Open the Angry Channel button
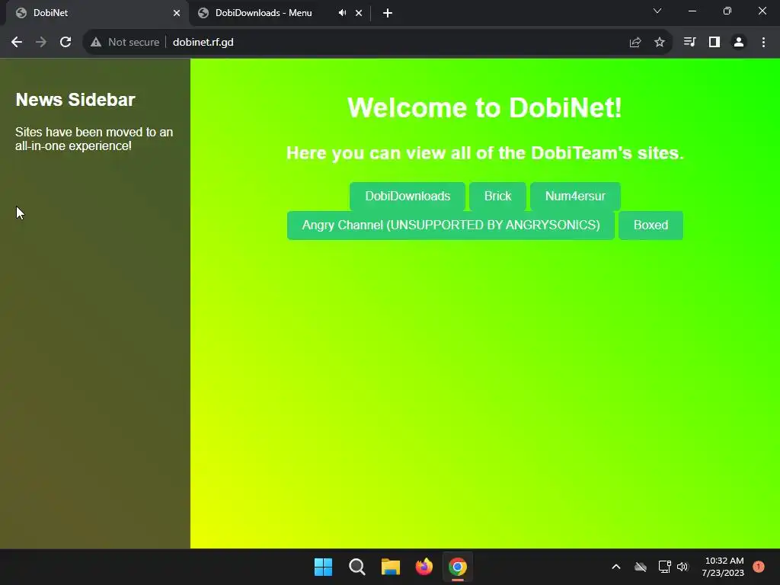Image resolution: width=780 pixels, height=585 pixels. tap(451, 225)
